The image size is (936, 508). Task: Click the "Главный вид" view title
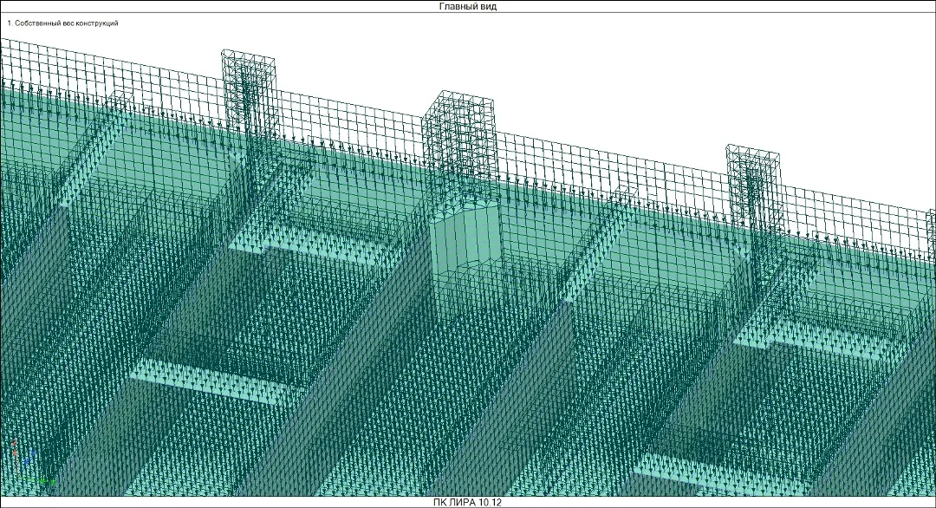coord(467,7)
